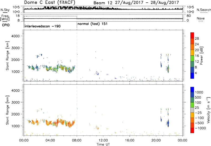Image resolution: width=211 pixels, height=146 pixels.
Task: Click the 'N.Sky' axis label
Action: tap(5, 10)
